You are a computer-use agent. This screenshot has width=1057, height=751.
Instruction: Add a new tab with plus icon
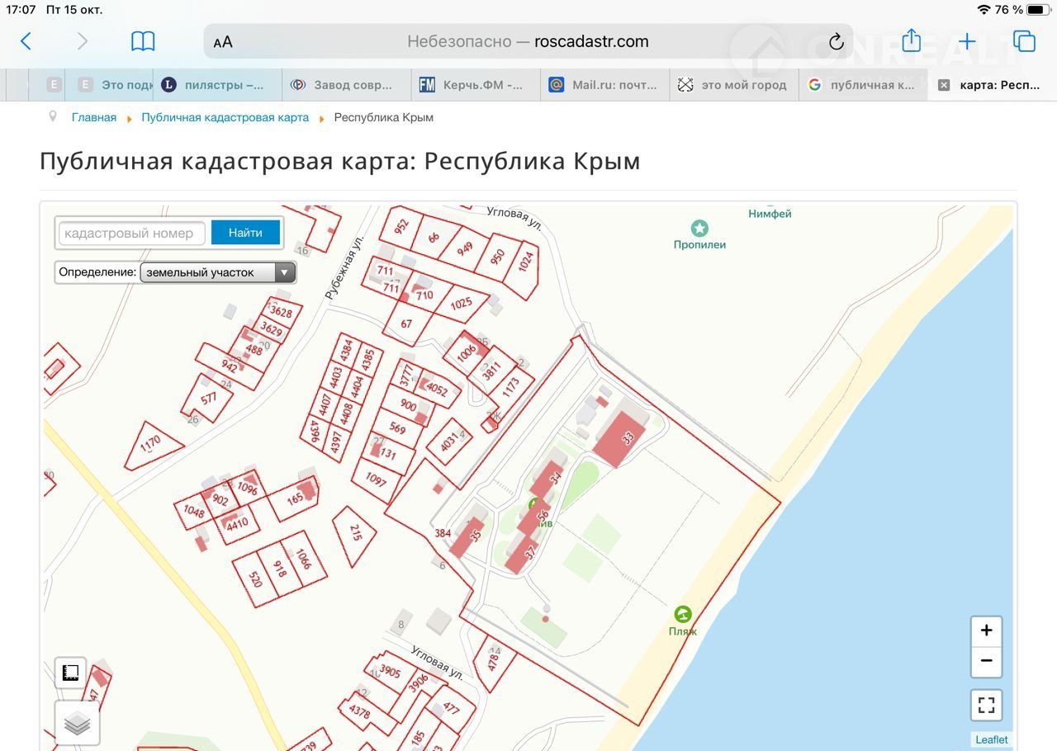click(x=967, y=41)
